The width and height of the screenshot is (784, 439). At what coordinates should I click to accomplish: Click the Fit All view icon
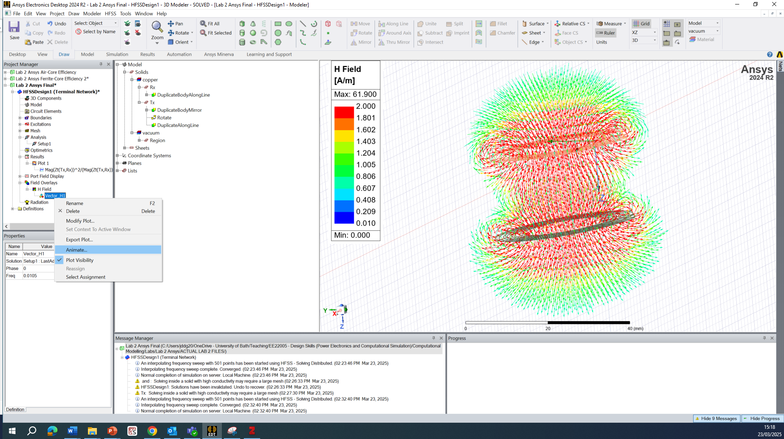203,24
